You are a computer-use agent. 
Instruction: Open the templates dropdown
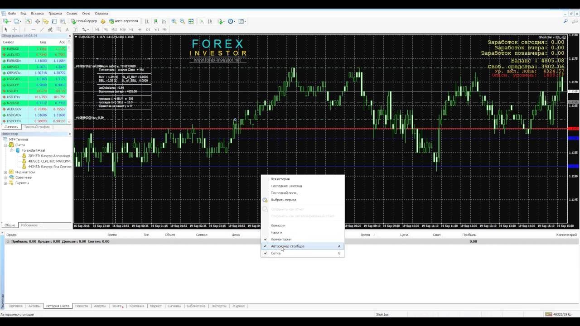coord(242,21)
